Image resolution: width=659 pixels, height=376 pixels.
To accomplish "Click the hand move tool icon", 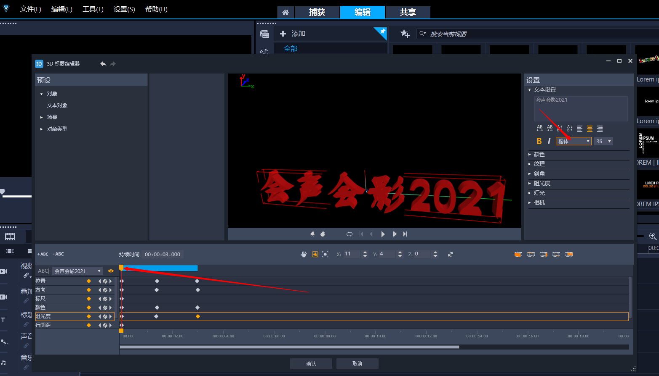I will (x=304, y=254).
